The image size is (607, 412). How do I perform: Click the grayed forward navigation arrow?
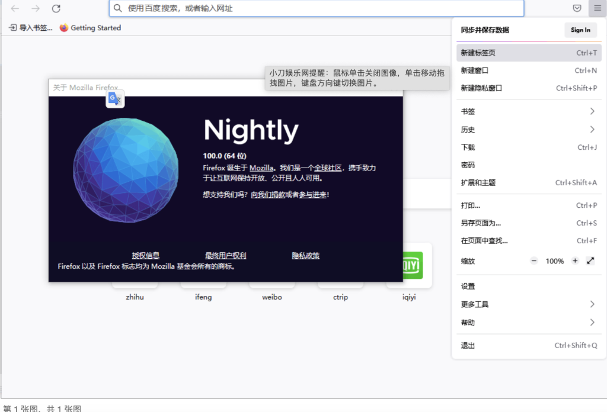tap(36, 8)
